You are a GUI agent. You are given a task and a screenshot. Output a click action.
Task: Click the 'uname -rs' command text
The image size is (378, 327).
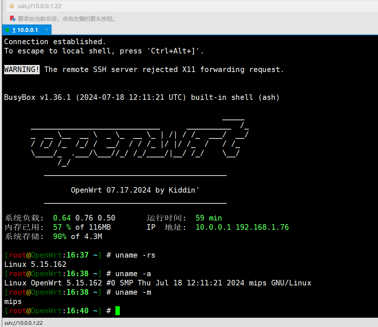point(135,255)
